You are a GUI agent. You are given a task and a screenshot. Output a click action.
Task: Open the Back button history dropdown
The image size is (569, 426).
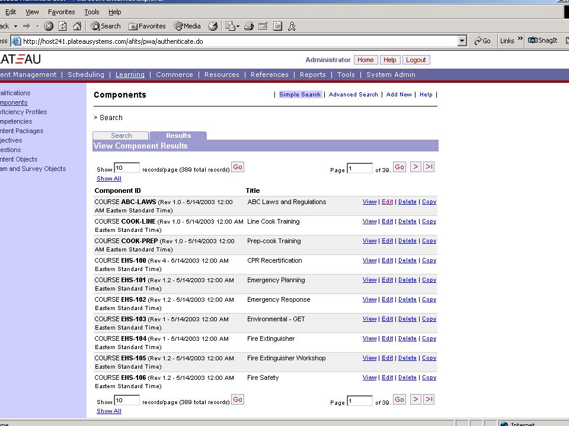tap(15, 26)
